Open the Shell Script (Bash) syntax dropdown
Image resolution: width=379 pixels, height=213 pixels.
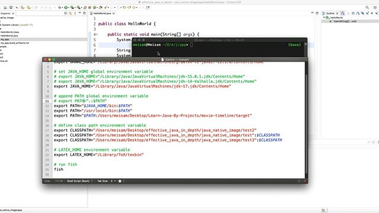[x=80, y=181]
